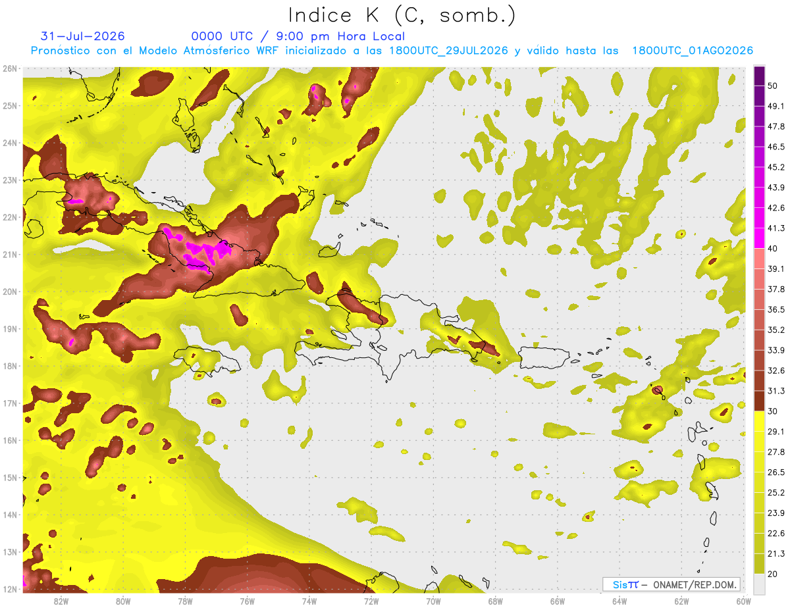Click the "42.6" color scale label
790x610 pixels.
click(x=776, y=208)
